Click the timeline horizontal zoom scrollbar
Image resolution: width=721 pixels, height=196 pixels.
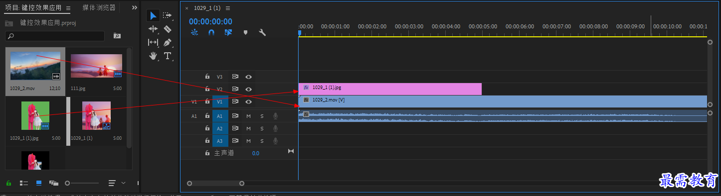click(x=215, y=183)
